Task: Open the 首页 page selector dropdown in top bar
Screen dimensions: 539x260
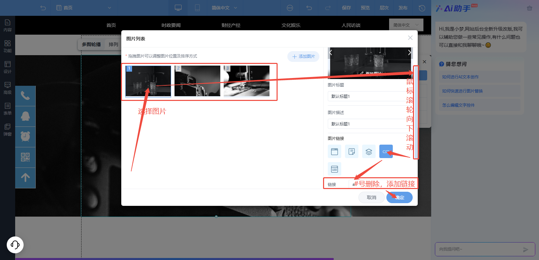Action: (x=84, y=8)
